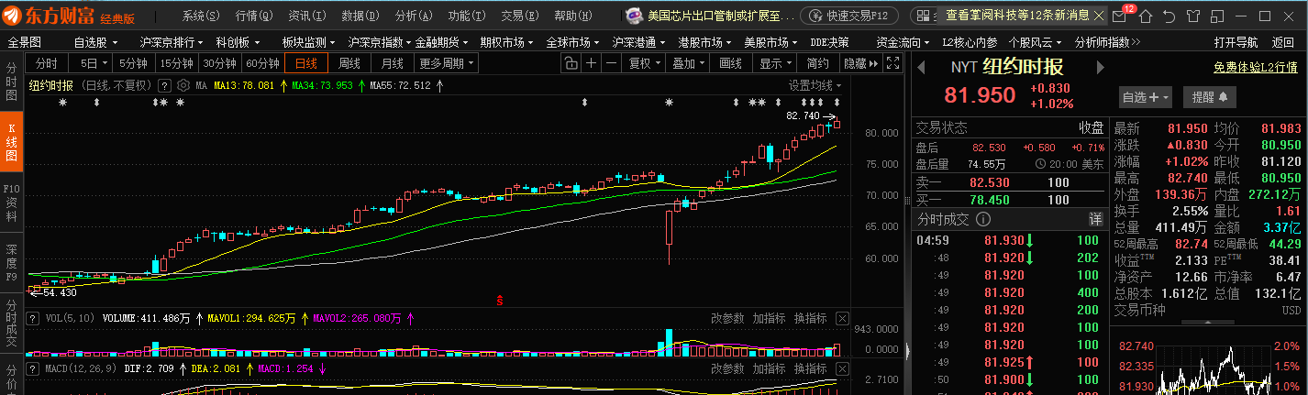Open the 复权 dropdown
The height and width of the screenshot is (395, 1308).
point(644,63)
